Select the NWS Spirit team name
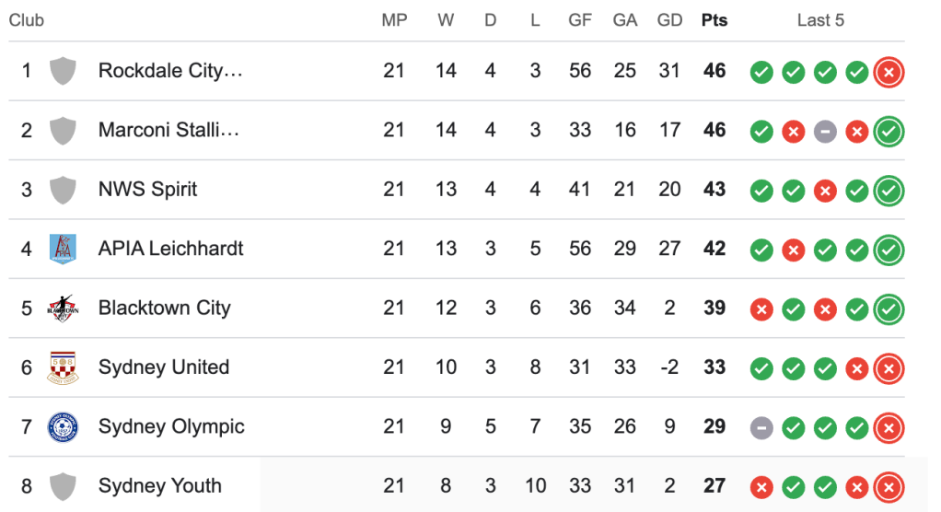Viewport: 941px width, 512px height. pos(147,190)
